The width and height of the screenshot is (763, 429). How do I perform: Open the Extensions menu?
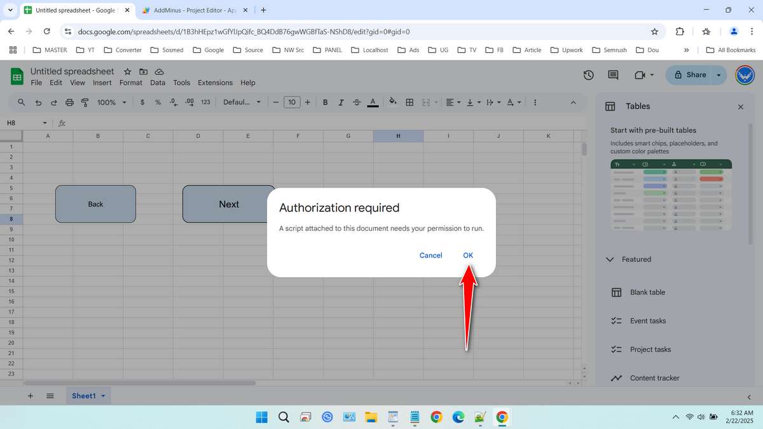[214, 83]
